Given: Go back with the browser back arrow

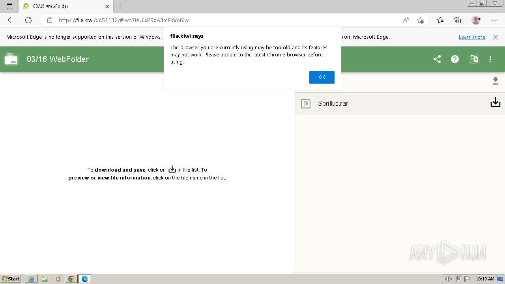Looking at the screenshot, I should [x=11, y=20].
